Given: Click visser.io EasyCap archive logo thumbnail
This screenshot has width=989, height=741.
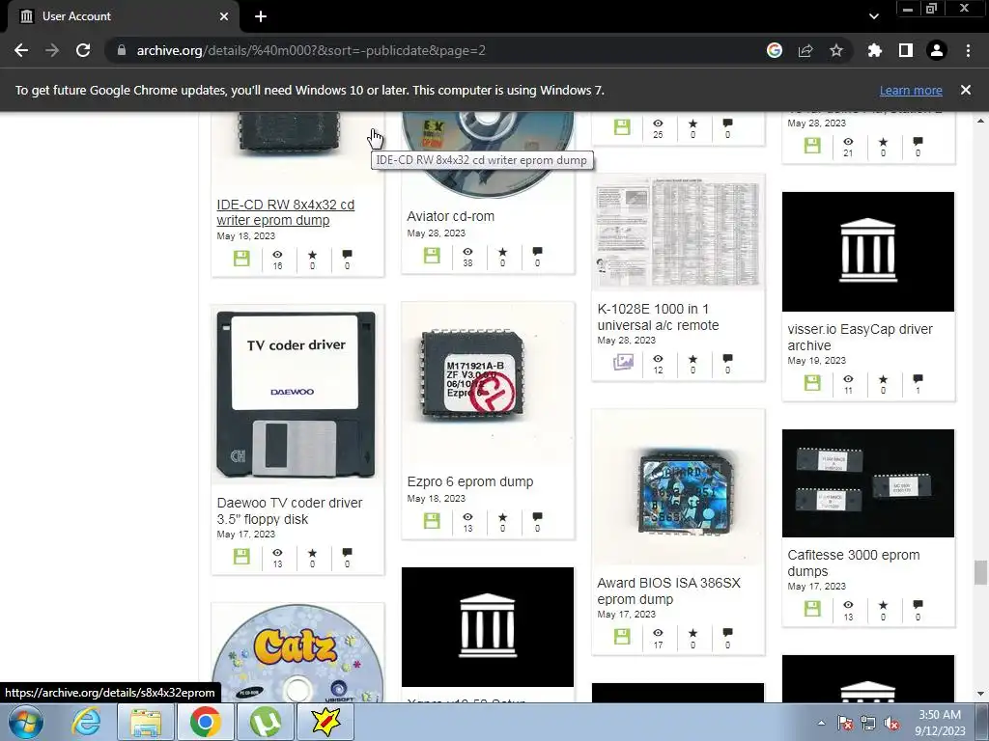Looking at the screenshot, I should (868, 252).
